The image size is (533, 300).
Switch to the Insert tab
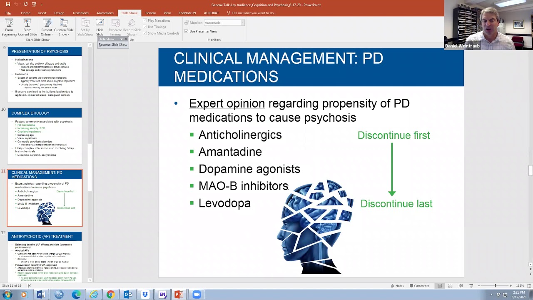(x=42, y=13)
